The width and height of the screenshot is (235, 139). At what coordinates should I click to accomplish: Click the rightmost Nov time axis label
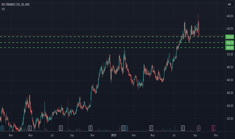216,135
